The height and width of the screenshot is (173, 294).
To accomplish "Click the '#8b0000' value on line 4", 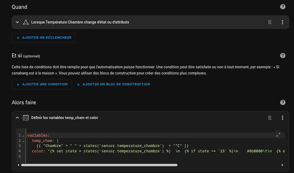I will tap(255, 151).
